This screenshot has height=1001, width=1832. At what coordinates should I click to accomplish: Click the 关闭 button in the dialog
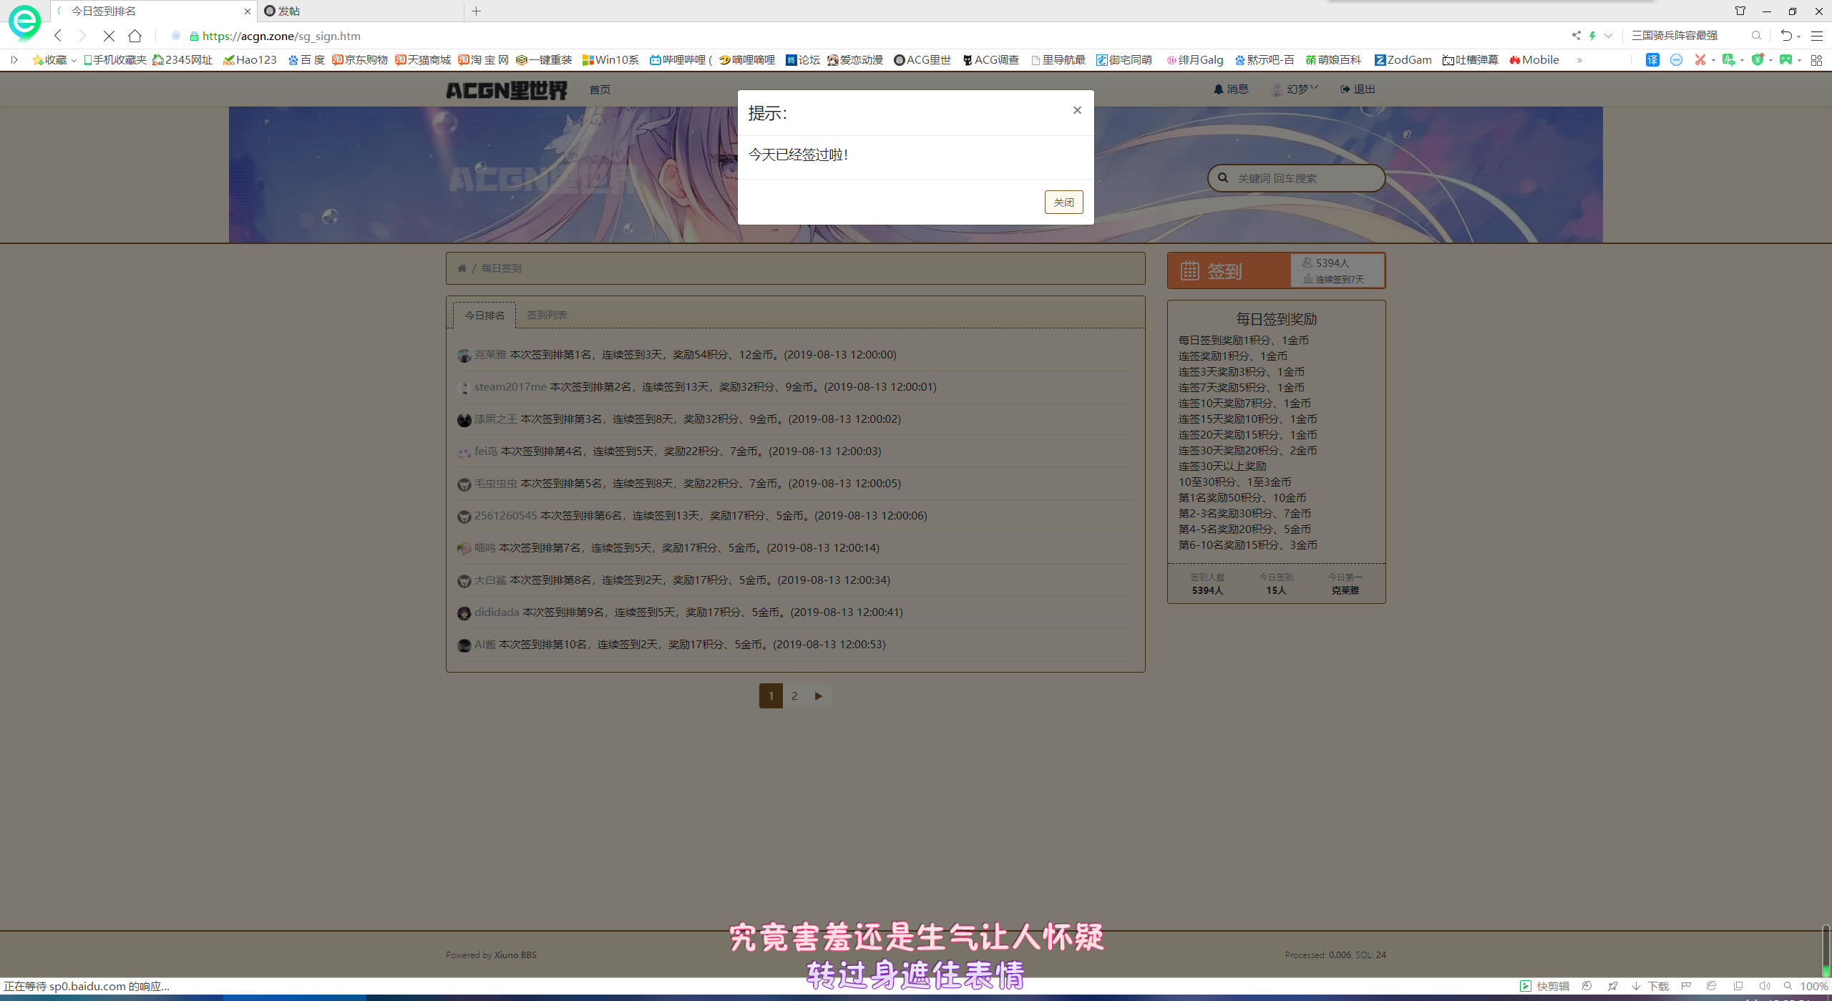pyautogui.click(x=1063, y=202)
